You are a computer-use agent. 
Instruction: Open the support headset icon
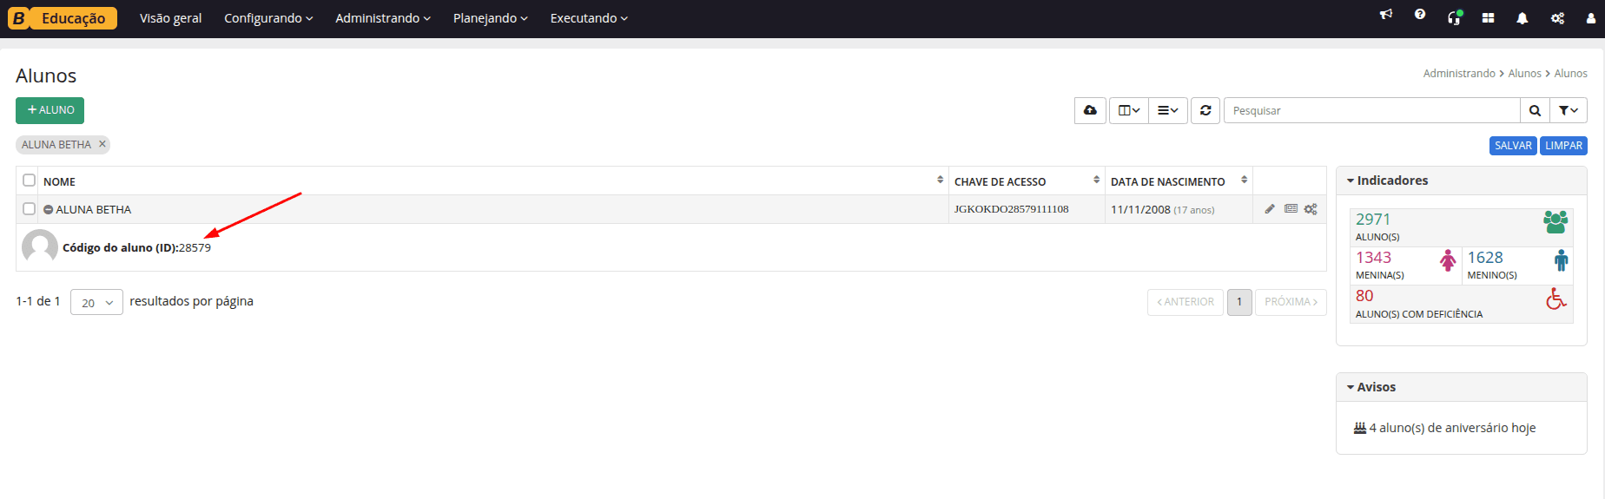[x=1455, y=17]
